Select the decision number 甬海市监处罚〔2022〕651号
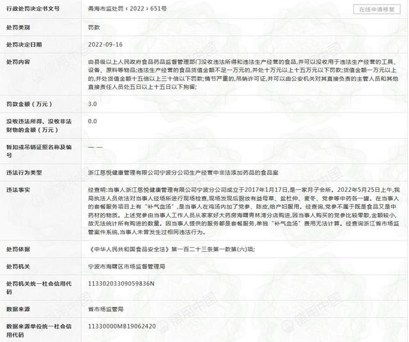409x342 pixels. [x=123, y=10]
